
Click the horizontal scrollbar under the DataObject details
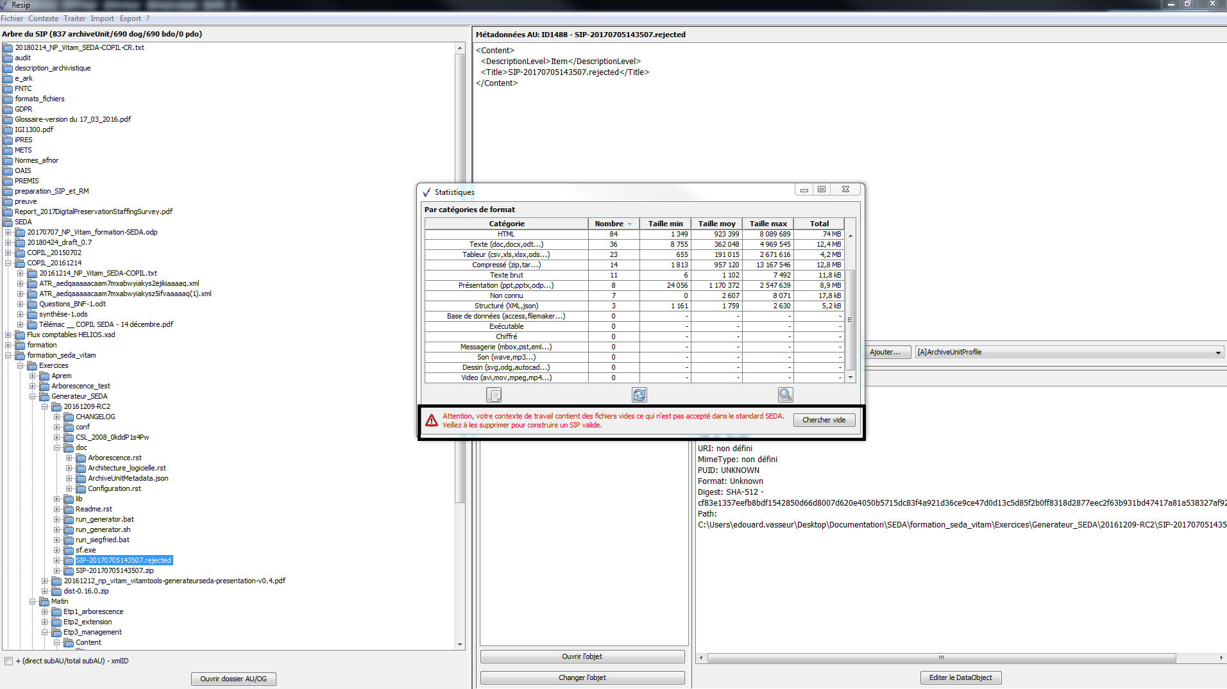tap(941, 658)
